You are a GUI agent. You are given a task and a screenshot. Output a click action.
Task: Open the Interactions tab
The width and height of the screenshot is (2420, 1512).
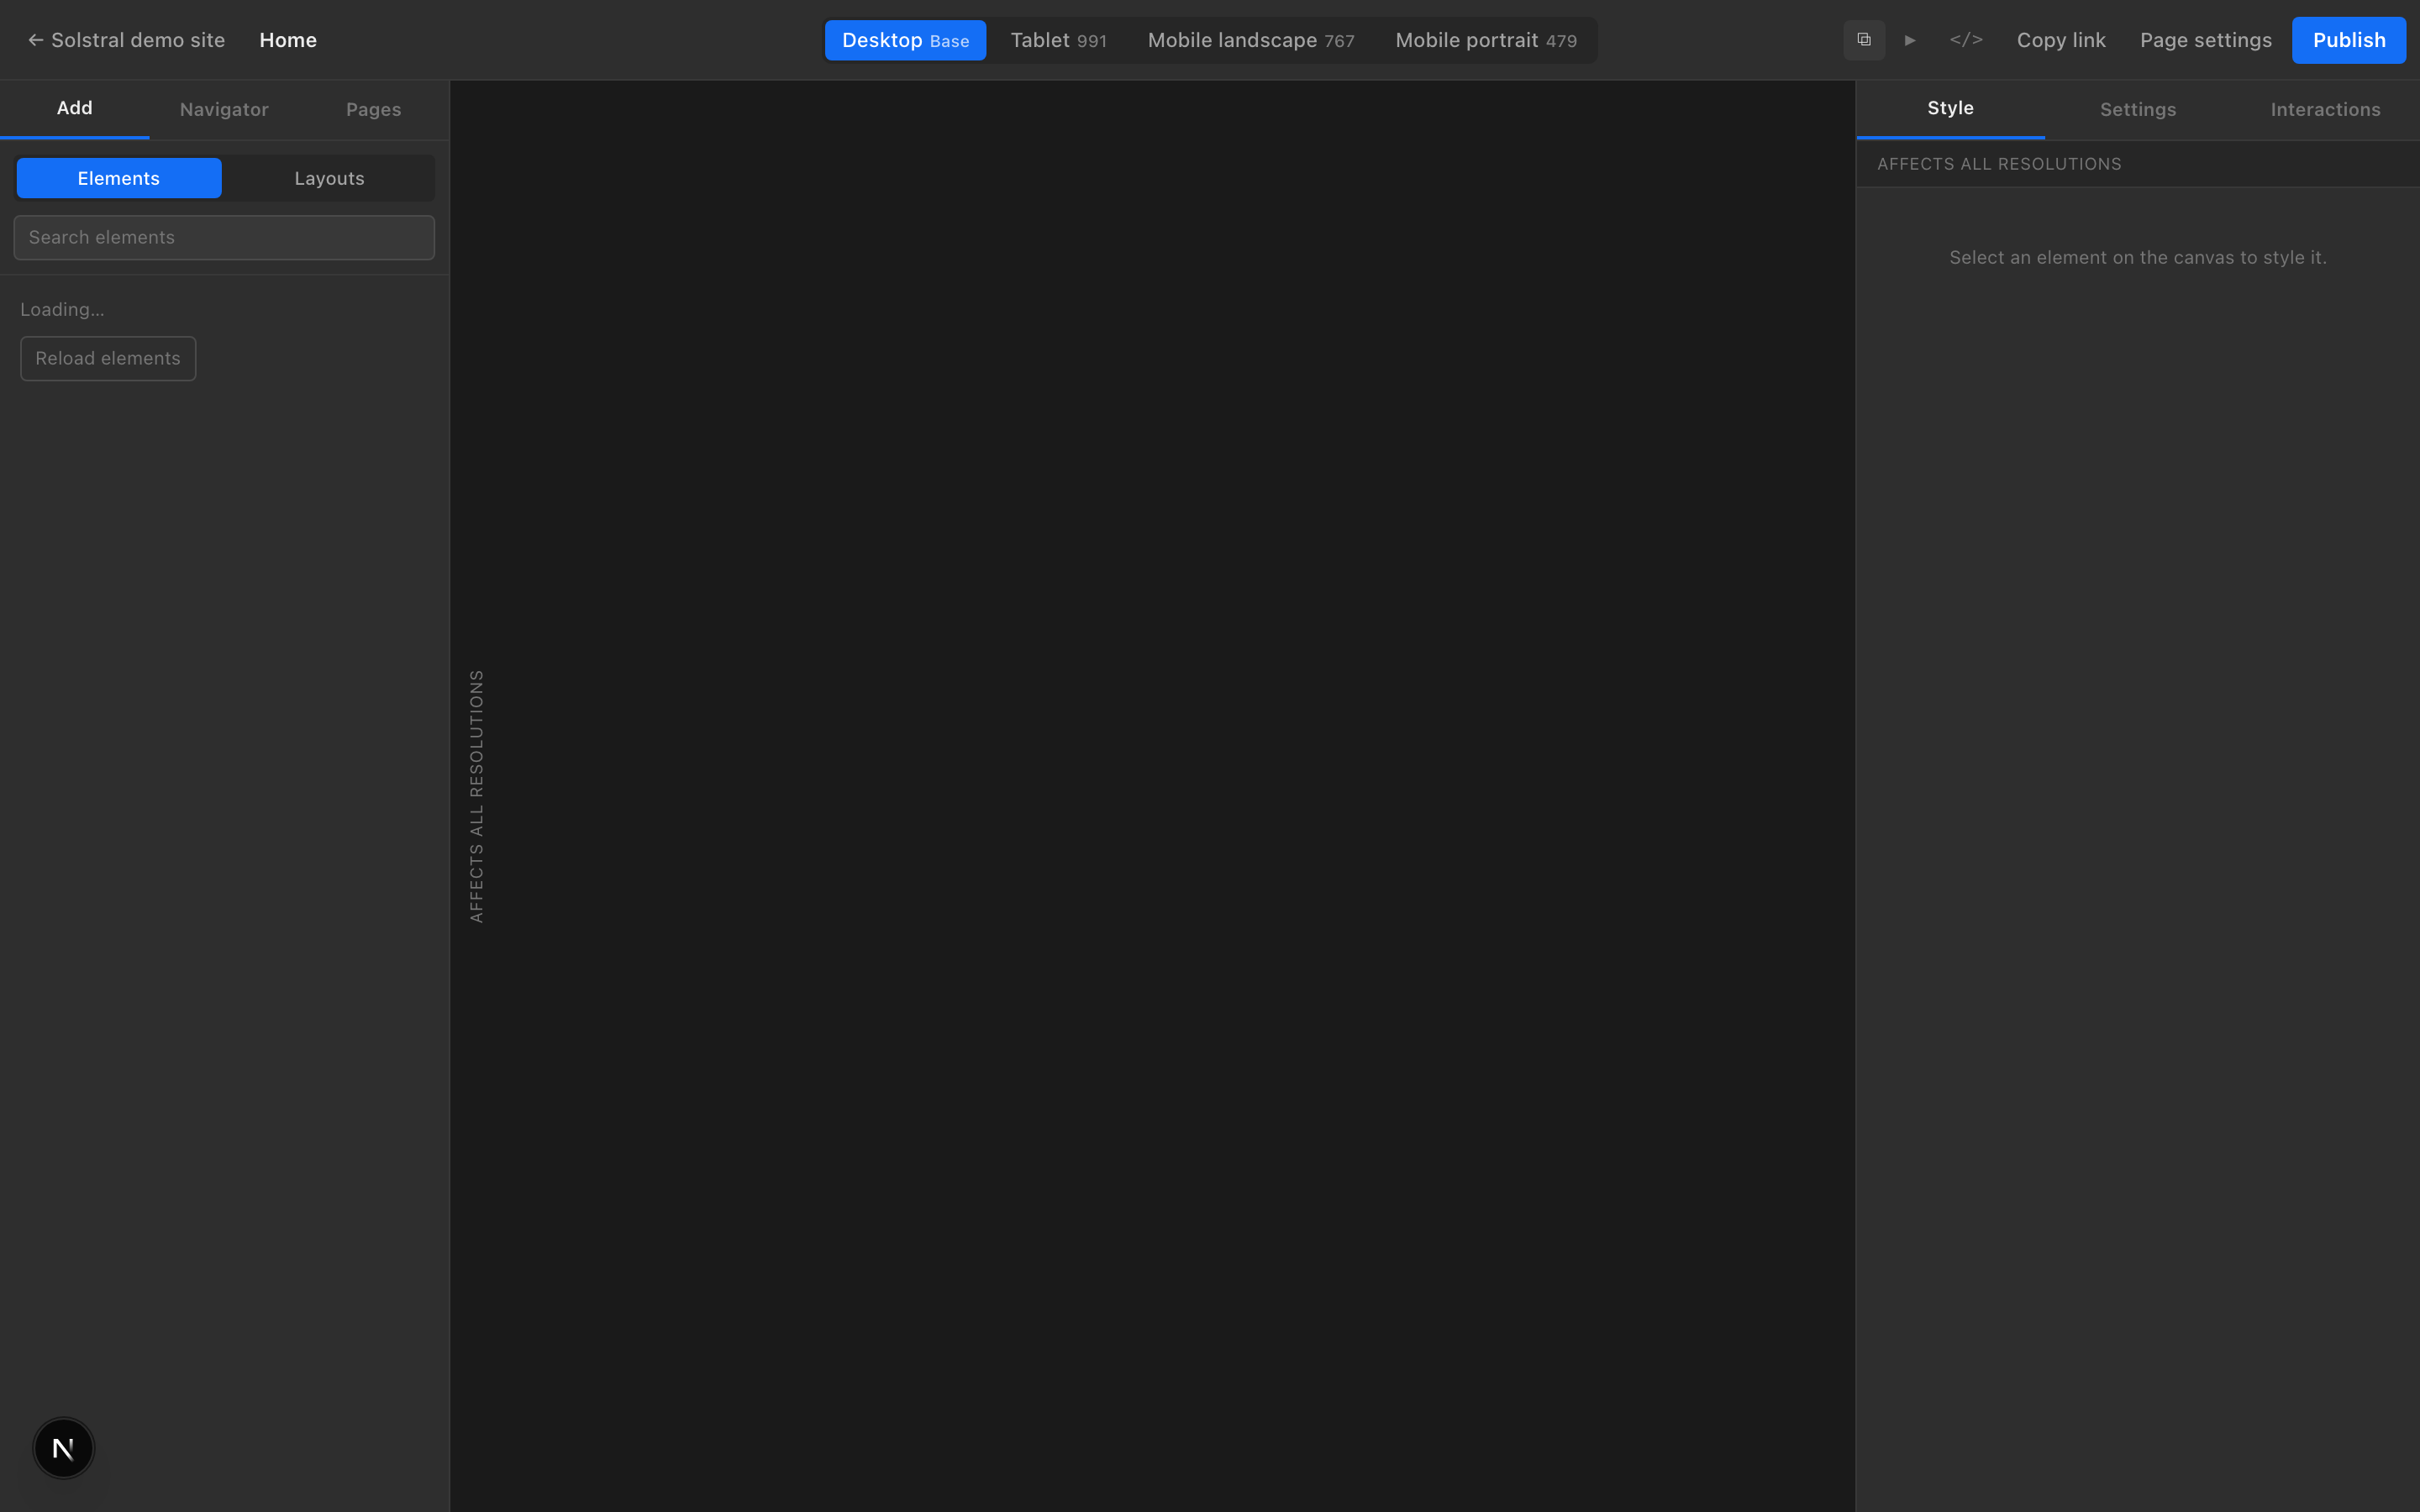[2325, 109]
